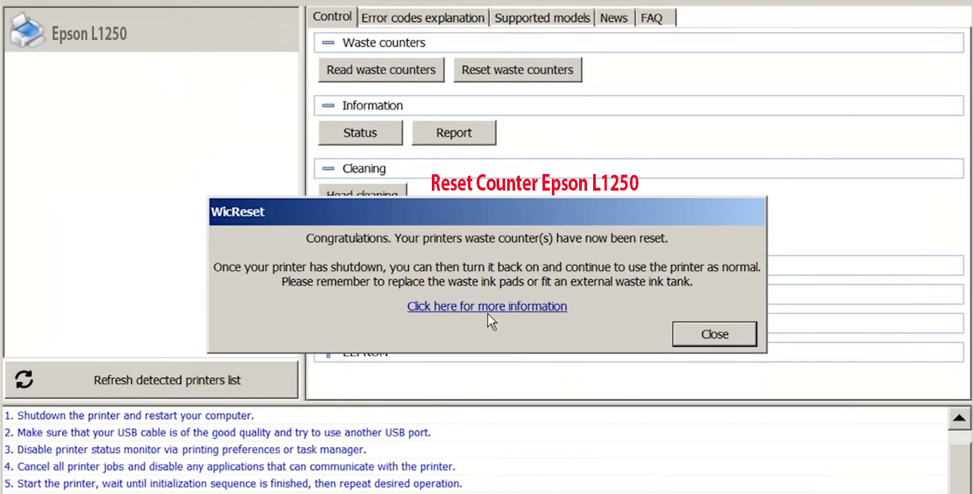Open the Supported models tab
The width and height of the screenshot is (973, 494).
point(542,18)
